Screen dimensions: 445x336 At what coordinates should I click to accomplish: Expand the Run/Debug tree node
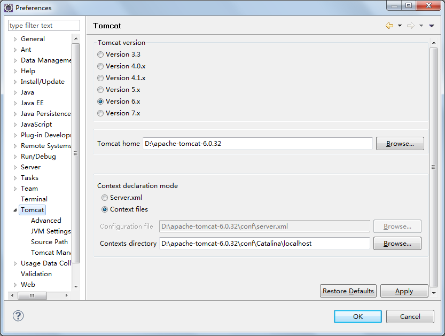pos(15,157)
